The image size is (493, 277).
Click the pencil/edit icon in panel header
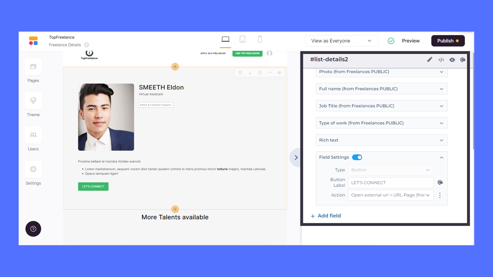pos(430,60)
